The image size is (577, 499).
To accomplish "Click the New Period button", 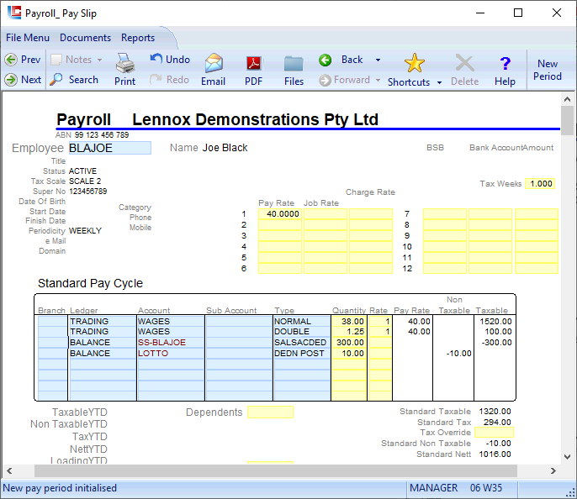I will (x=548, y=70).
